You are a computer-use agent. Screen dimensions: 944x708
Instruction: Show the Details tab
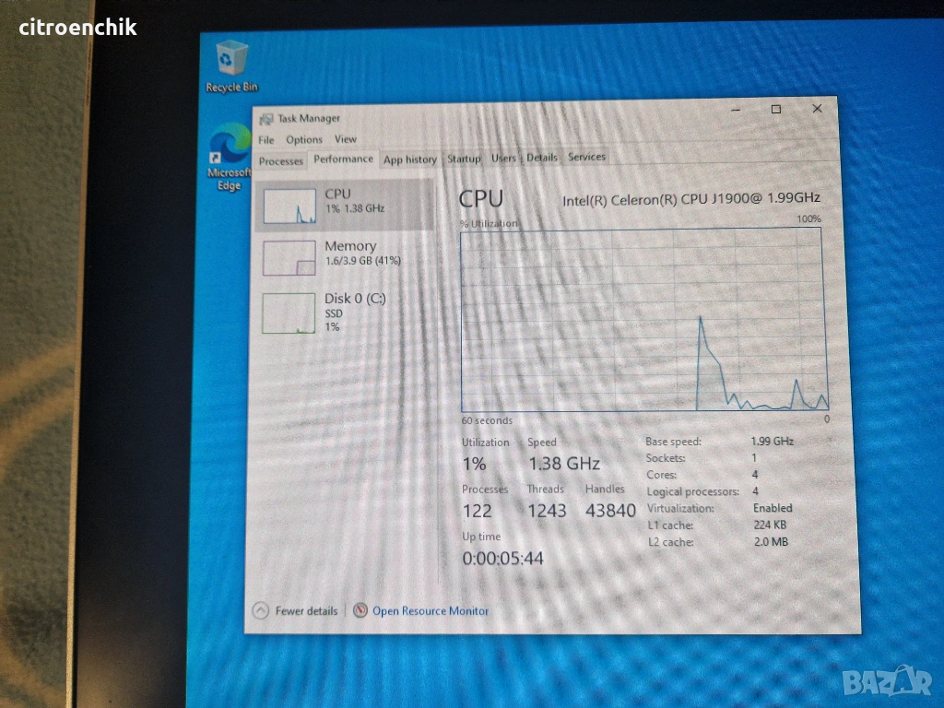click(x=542, y=158)
